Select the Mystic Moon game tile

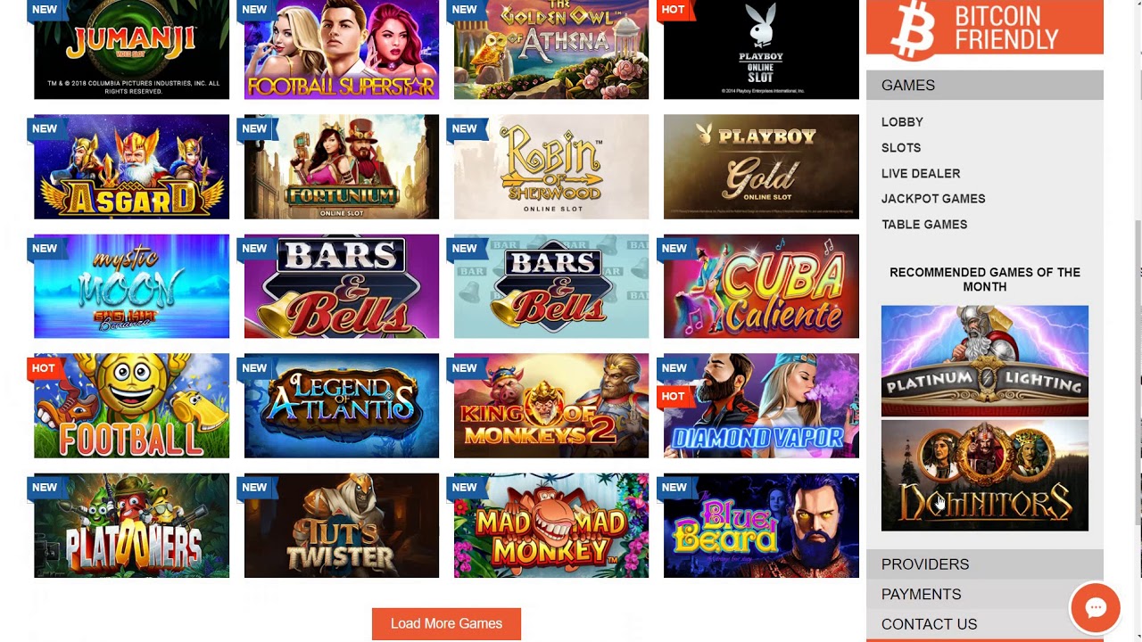(131, 286)
